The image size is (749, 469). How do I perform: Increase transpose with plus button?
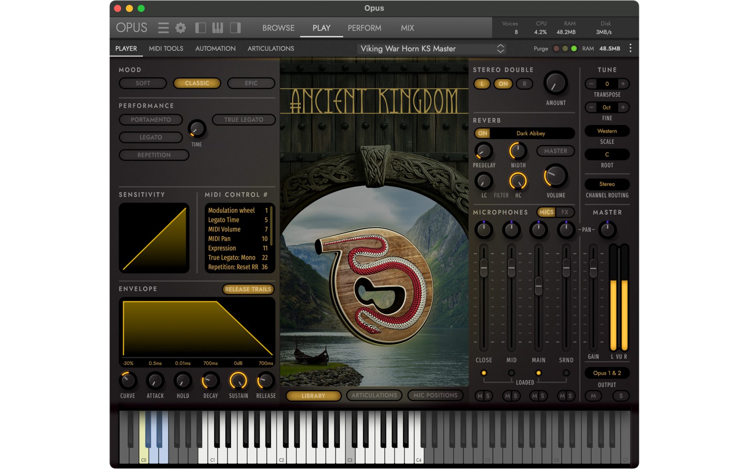pyautogui.click(x=623, y=84)
